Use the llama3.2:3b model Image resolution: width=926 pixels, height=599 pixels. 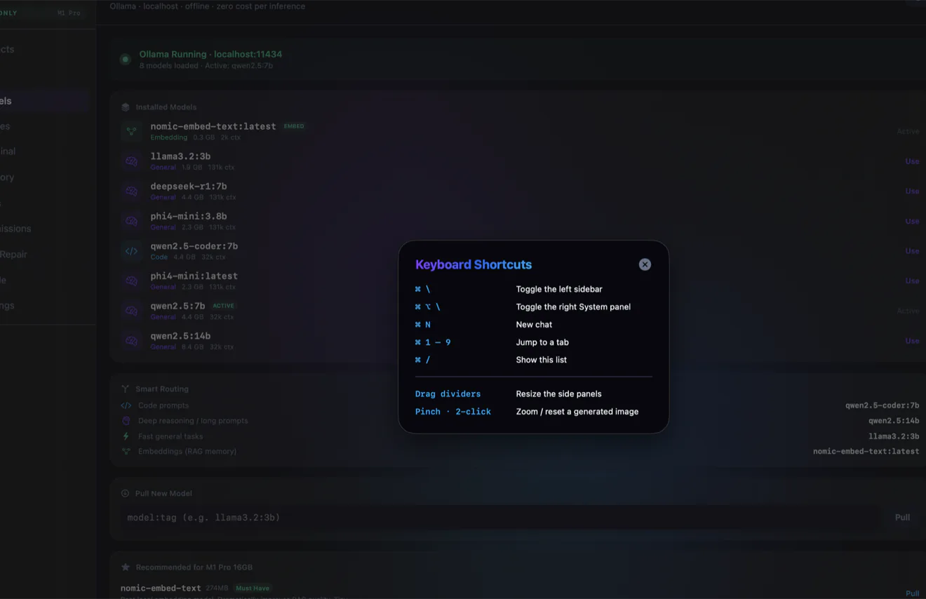[x=912, y=161]
